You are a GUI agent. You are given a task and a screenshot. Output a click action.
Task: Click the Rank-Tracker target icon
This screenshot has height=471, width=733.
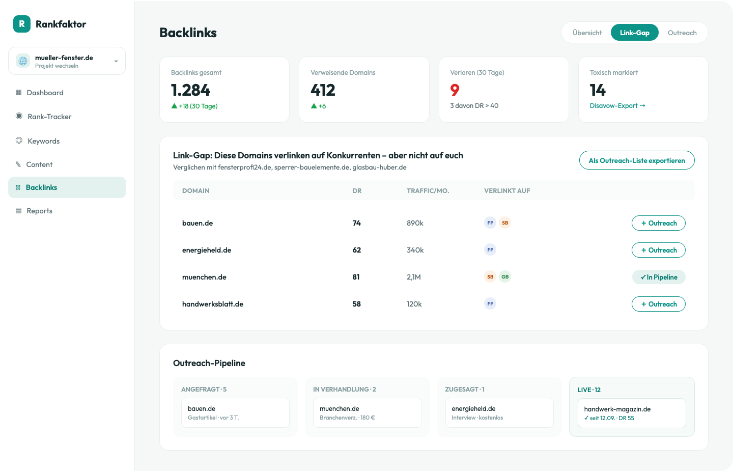[19, 116]
